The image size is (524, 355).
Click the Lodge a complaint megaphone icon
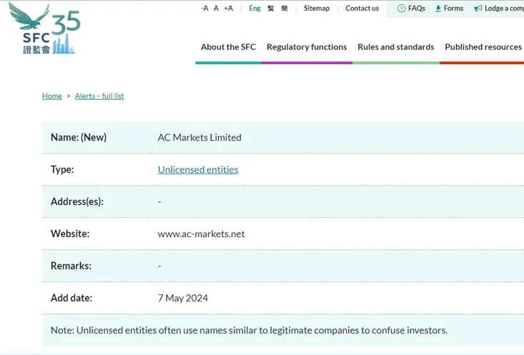(478, 9)
